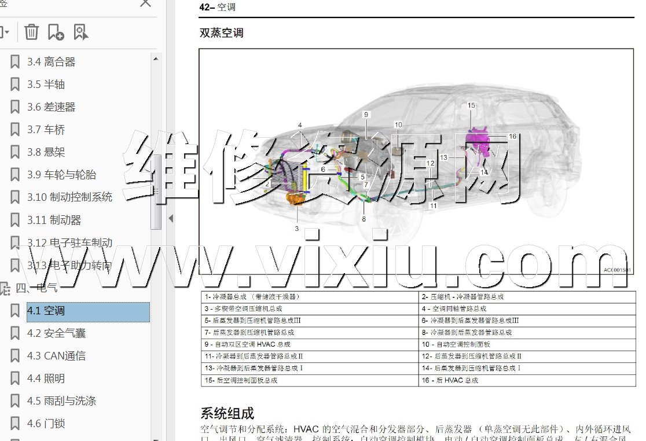Click bookmark icon beside 3.5 半轴

point(16,84)
